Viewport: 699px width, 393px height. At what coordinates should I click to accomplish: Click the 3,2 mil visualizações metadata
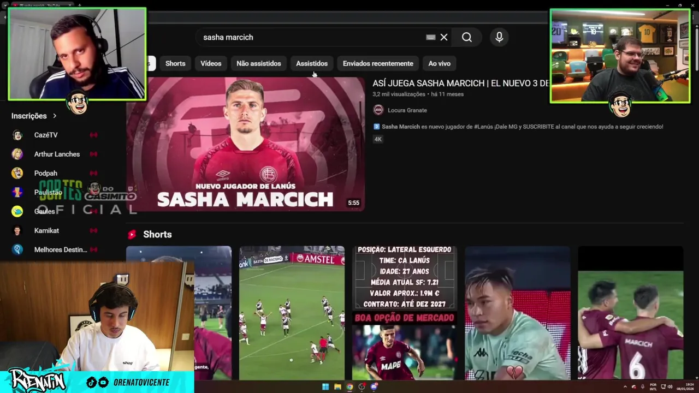(399, 94)
